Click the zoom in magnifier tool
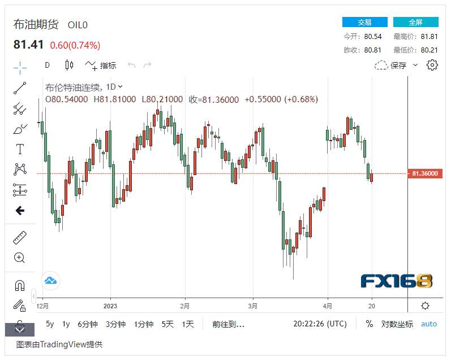Image resolution: width=451 pixels, height=358 pixels. 20,258
